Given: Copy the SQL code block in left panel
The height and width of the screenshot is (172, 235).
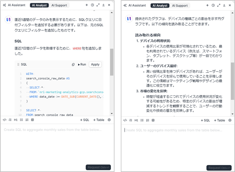Looking at the screenshot, I should coord(73,64).
